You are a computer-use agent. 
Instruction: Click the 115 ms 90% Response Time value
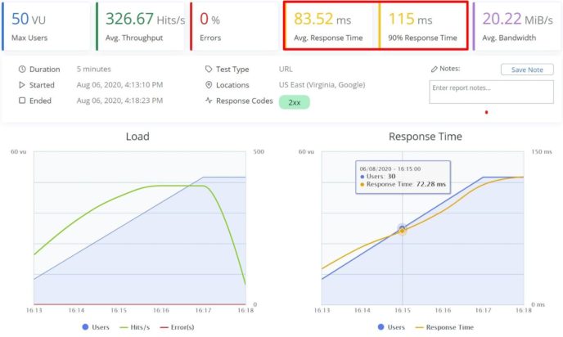pos(410,19)
